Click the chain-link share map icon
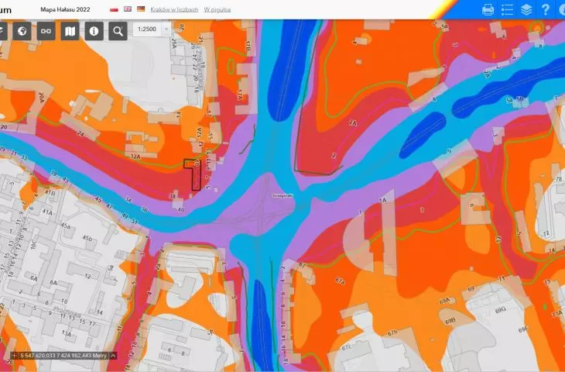 pos(46,31)
